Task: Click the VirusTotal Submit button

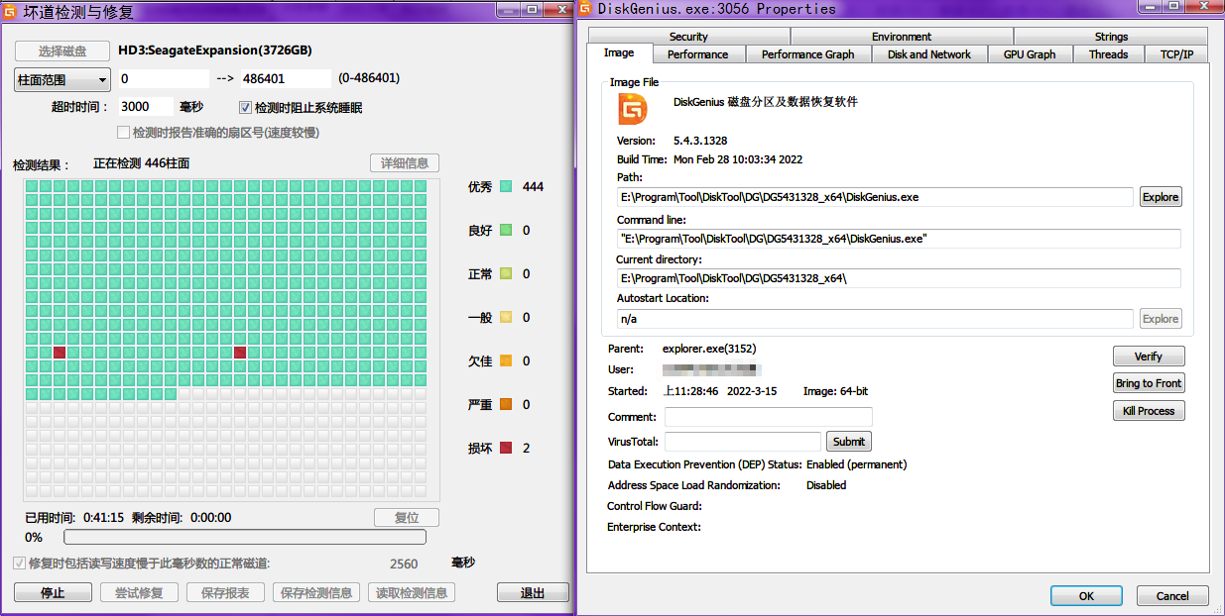Action: tap(848, 442)
